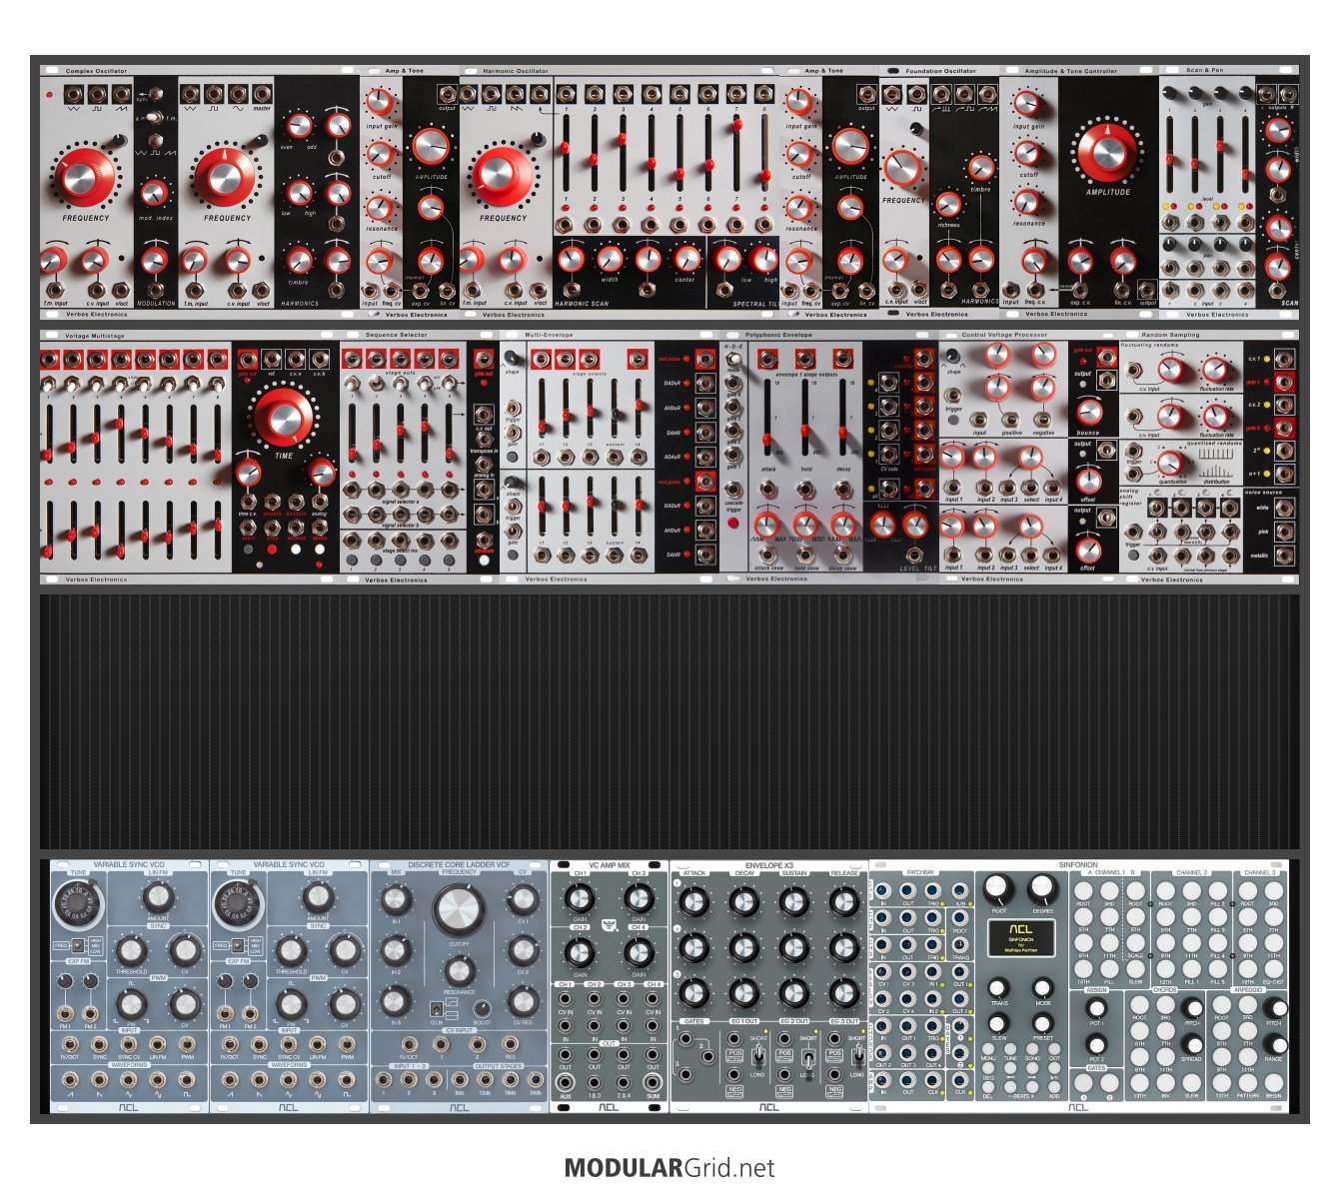Click the second Variable Sync VCO's THRESHOLD knob
This screenshot has height=1189, width=1340.
tap(291, 950)
